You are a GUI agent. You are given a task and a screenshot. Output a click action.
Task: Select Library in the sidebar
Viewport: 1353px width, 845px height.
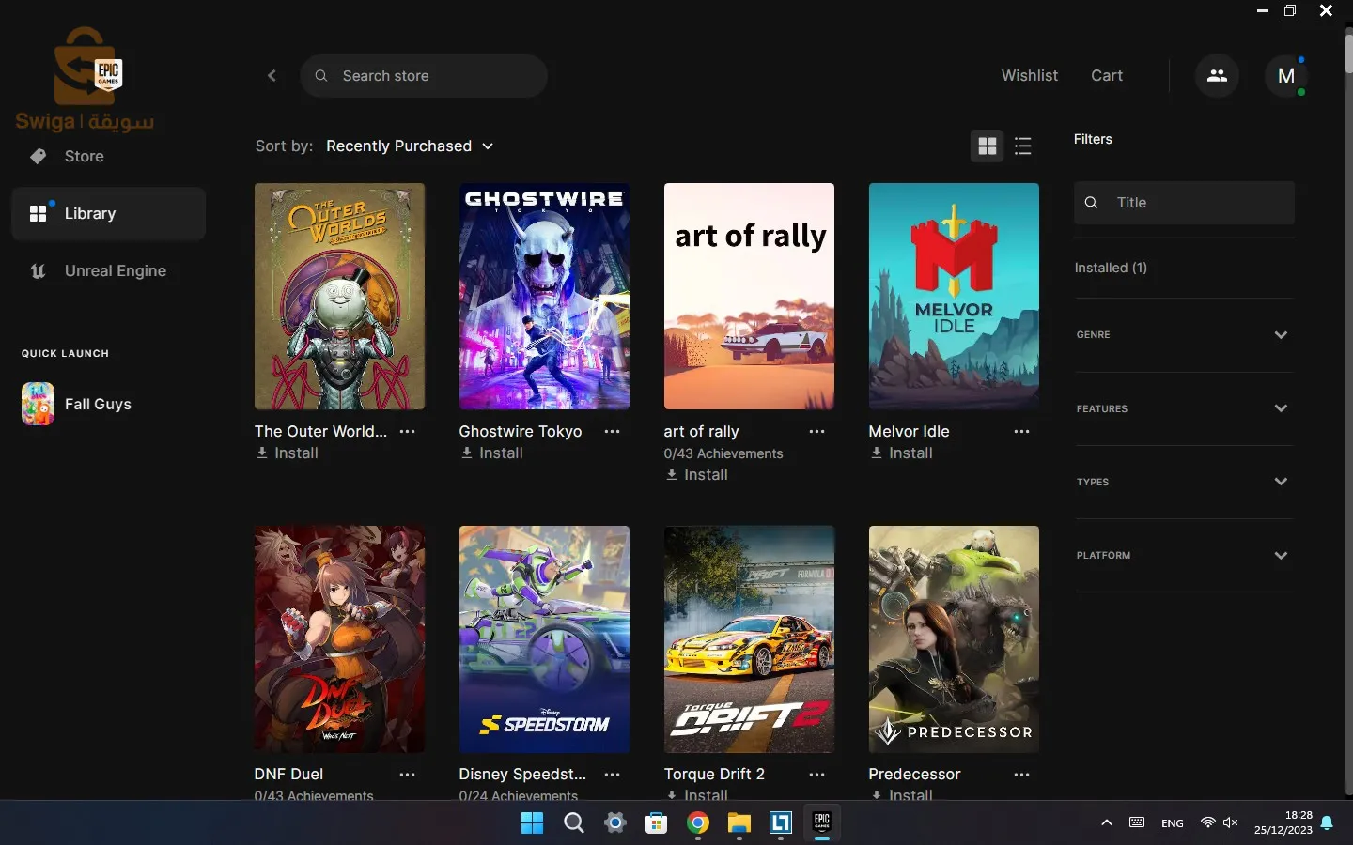coord(90,213)
